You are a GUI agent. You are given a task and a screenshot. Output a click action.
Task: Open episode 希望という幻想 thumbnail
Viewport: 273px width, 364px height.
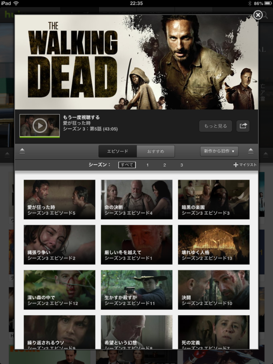point(136,332)
